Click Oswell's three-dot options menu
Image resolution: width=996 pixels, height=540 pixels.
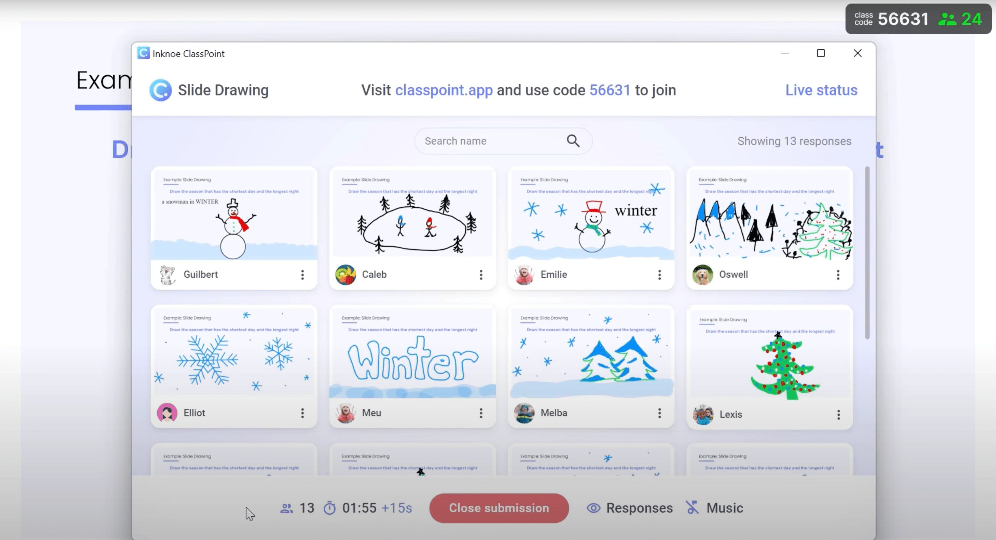click(x=838, y=274)
